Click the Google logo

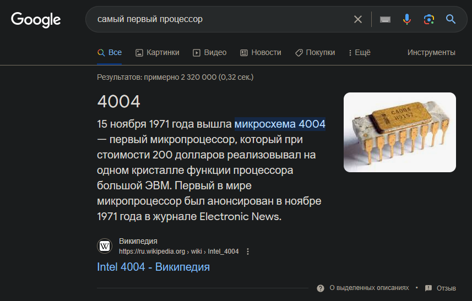(36, 20)
